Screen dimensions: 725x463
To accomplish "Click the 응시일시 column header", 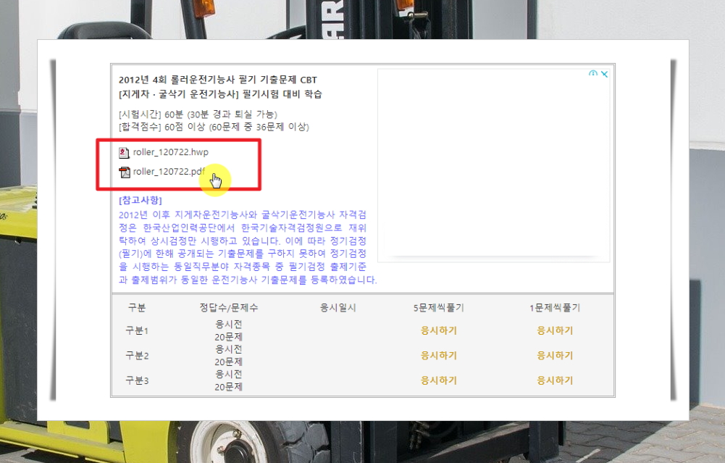I will [x=338, y=308].
